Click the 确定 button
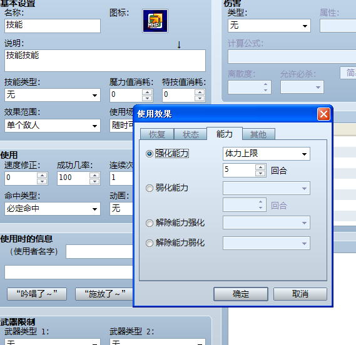 click(x=241, y=294)
